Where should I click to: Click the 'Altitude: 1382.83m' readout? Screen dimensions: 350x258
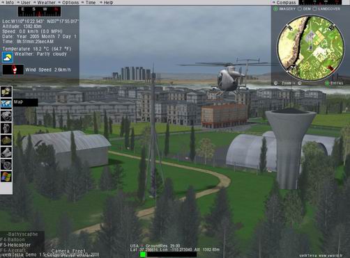[x=22, y=26]
